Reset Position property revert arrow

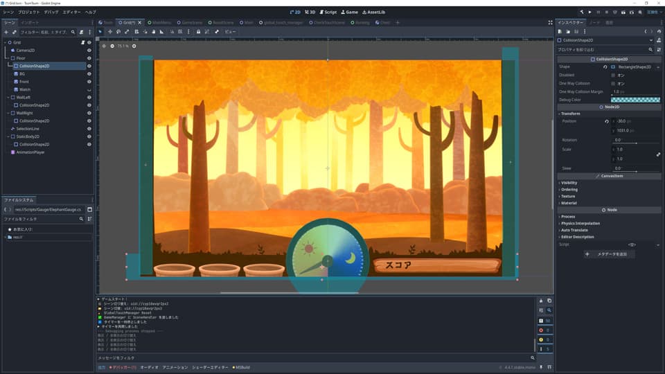(607, 121)
